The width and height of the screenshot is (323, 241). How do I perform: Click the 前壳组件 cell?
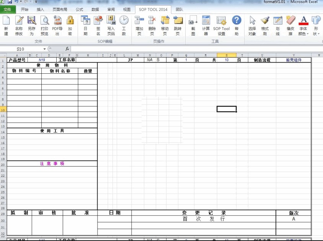coord(294,60)
